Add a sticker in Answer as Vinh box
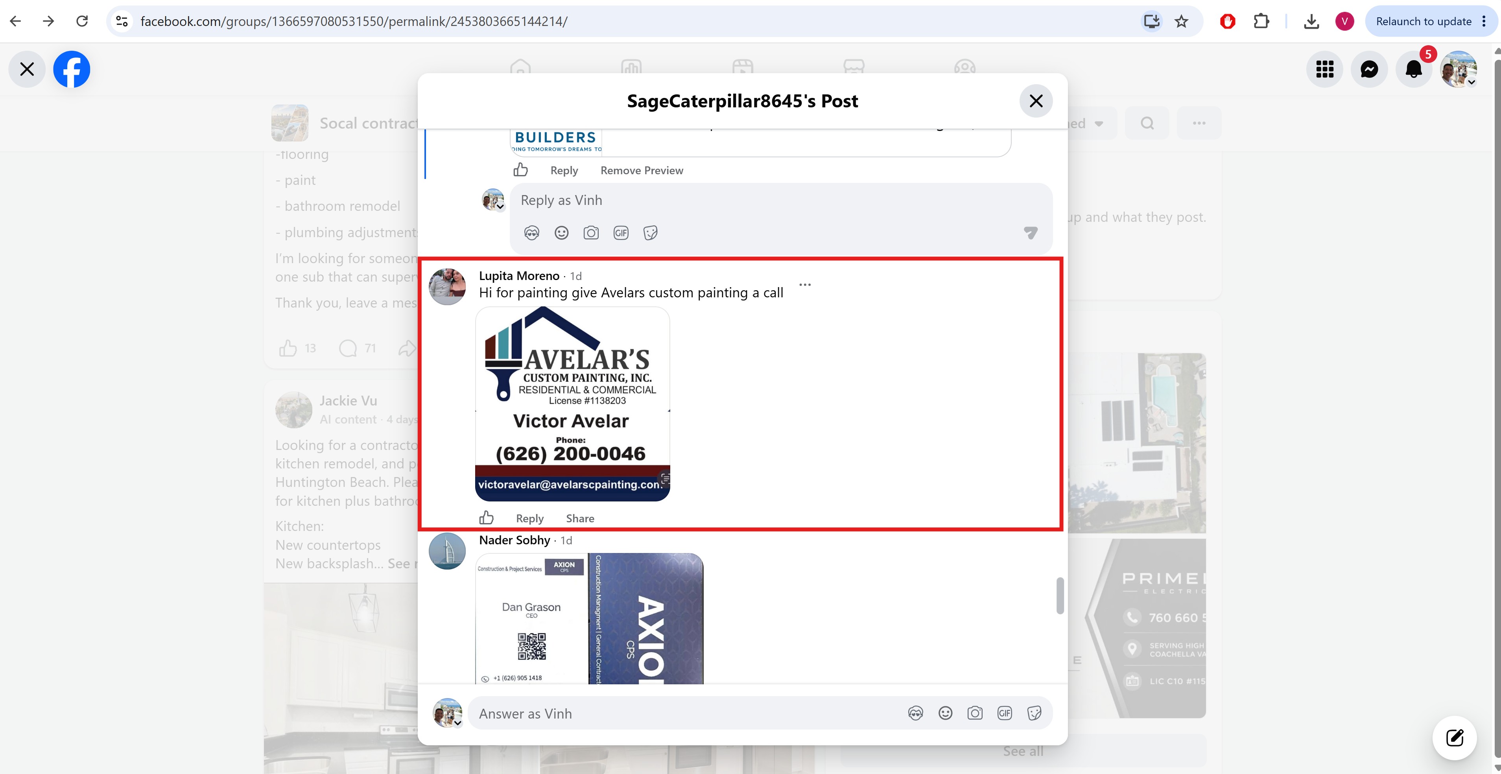 click(x=1034, y=713)
